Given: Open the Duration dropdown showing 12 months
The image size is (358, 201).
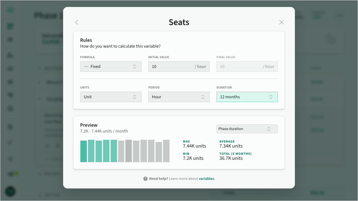Looking at the screenshot, I should [247, 97].
